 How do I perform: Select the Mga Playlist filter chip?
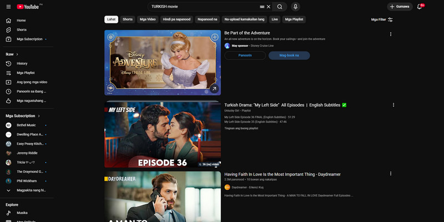click(294, 19)
